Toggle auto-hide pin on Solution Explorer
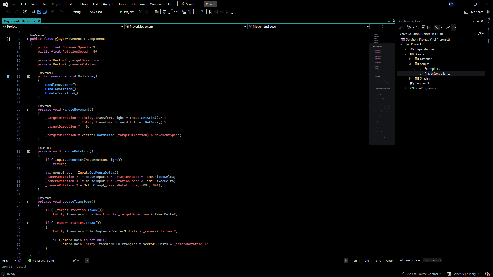Image resolution: width=493 pixels, height=277 pixels. 478,21
